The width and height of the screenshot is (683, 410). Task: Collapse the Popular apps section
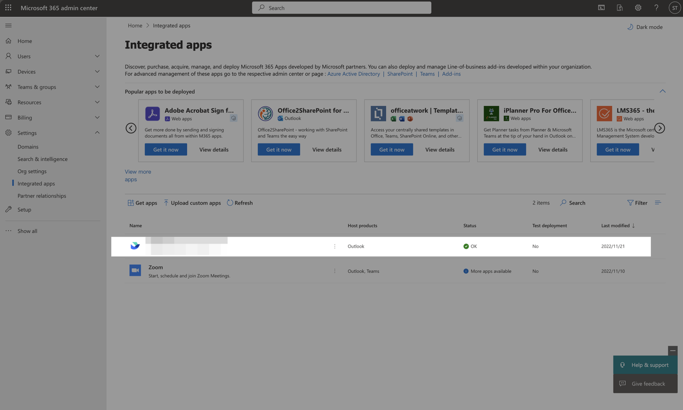662,91
